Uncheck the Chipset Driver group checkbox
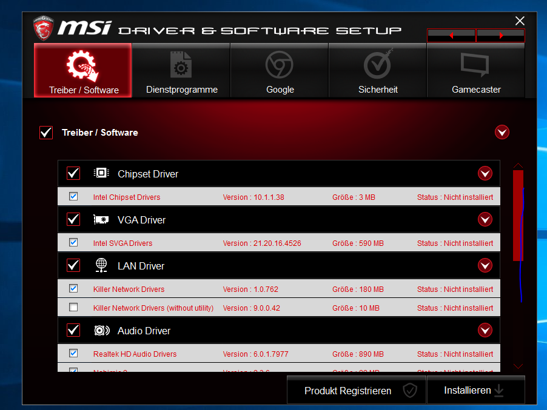The height and width of the screenshot is (410, 547). pos(73,173)
